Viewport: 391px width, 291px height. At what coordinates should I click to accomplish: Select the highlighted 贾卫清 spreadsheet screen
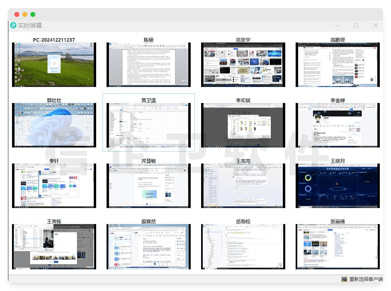click(149, 125)
